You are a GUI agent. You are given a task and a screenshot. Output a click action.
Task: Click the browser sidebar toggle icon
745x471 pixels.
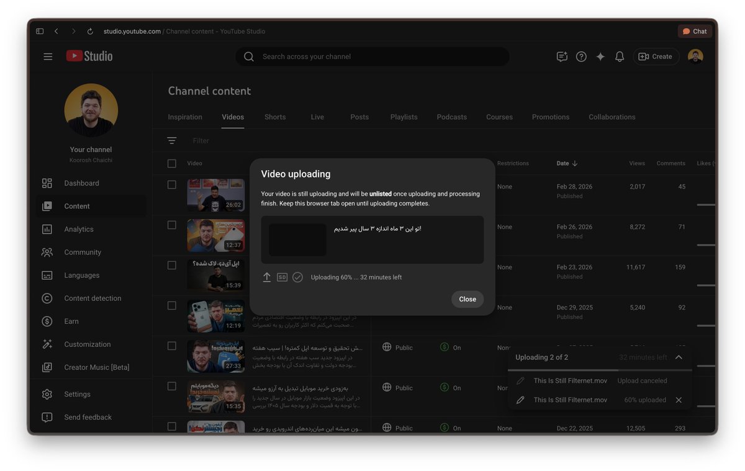[x=40, y=31]
